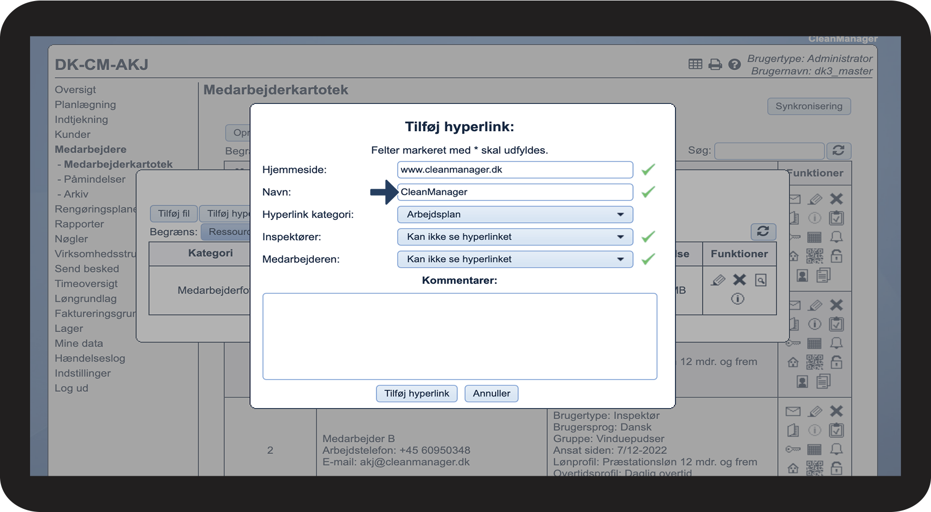Click the Tilføj hyperlink submit button

(416, 393)
